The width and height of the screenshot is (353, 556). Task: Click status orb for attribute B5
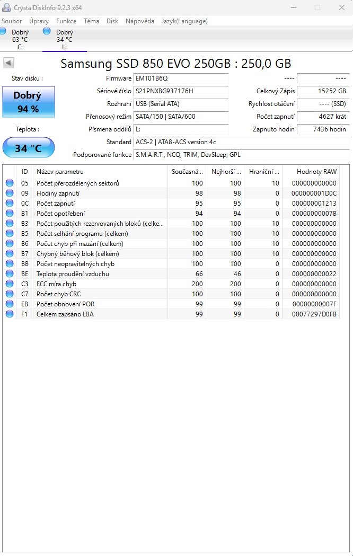pyautogui.click(x=10, y=233)
